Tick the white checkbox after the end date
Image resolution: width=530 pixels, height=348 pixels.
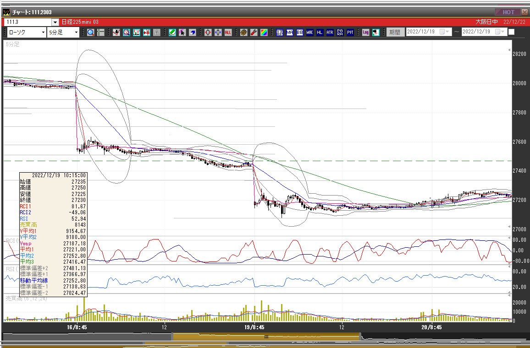[x=511, y=32]
